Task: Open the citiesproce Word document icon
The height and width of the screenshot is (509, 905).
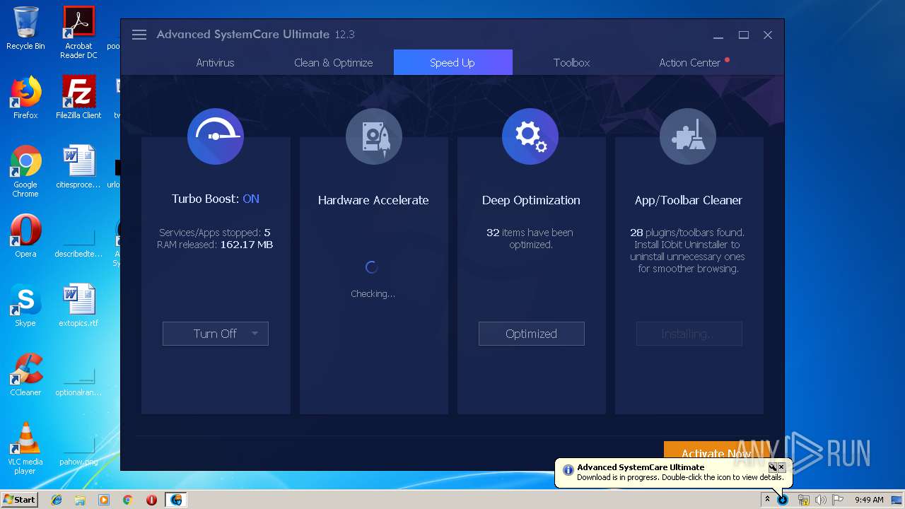Action: click(x=78, y=167)
